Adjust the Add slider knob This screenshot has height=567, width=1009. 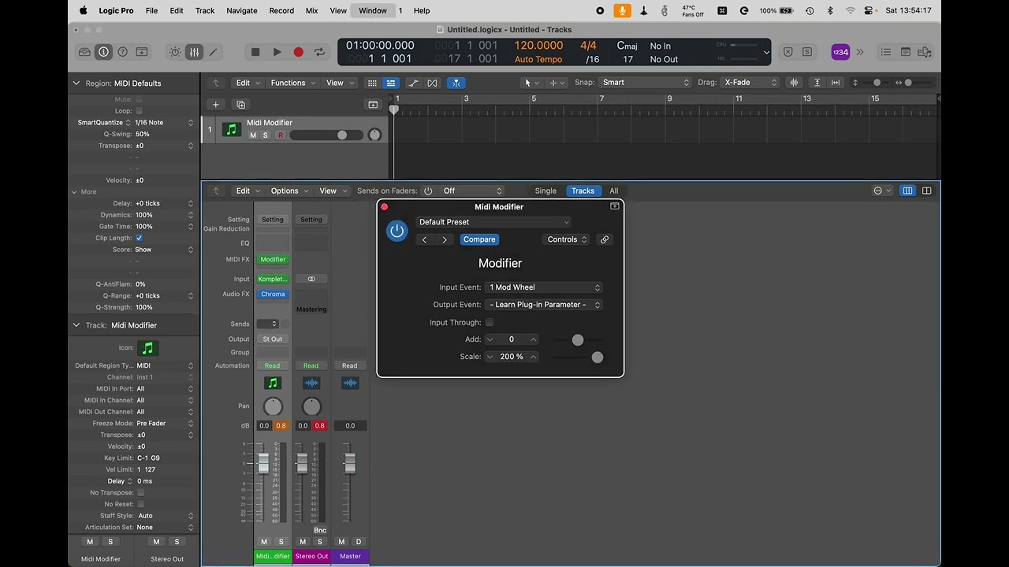click(x=578, y=340)
